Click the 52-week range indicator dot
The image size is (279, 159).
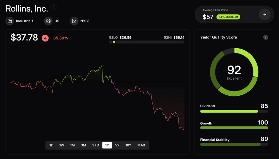click(114, 42)
